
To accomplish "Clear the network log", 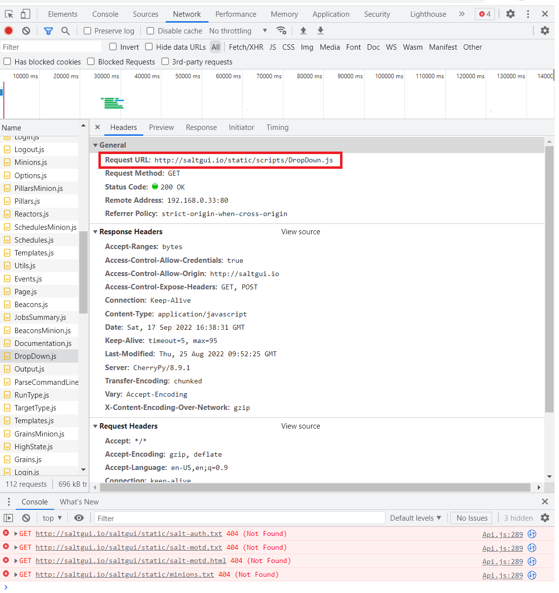I will [26, 31].
